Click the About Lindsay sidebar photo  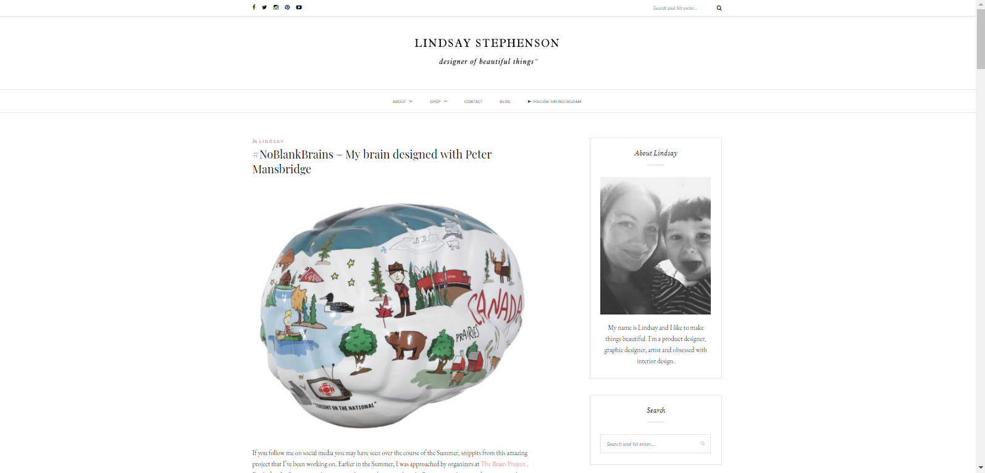[x=655, y=246]
